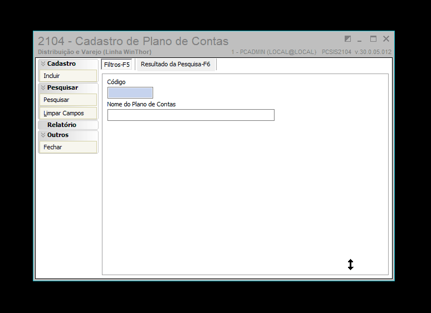This screenshot has height=313, width=431.
Task: Close the 2104 window with X
Action: pos(386,39)
